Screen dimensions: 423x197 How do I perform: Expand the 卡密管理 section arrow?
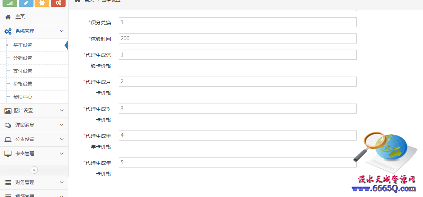(62, 154)
